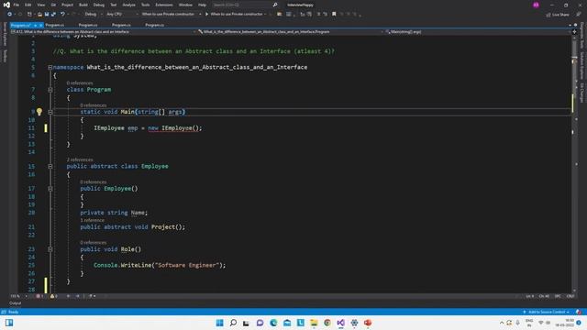Viewport: 587px width, 330px height.
Task: Switch to the fourth Program.cs tab
Action: (121, 25)
